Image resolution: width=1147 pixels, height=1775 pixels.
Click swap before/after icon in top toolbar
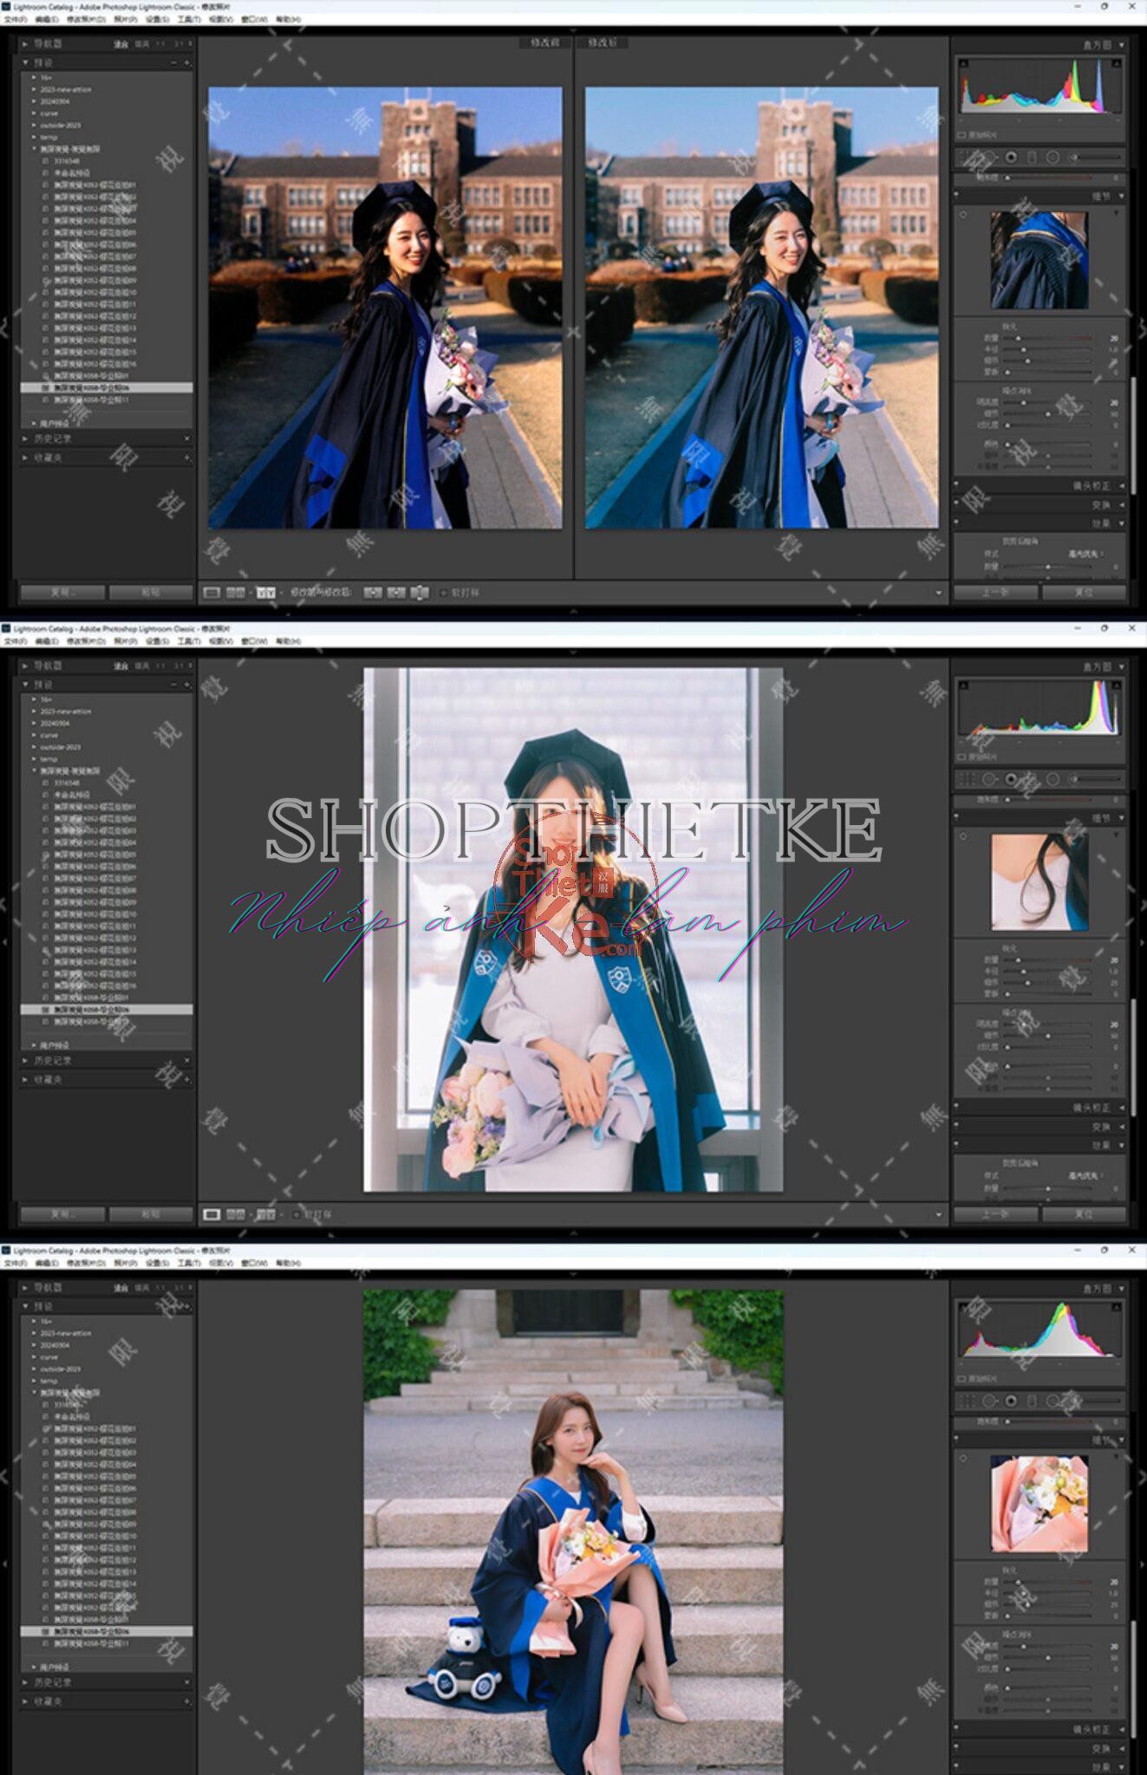[420, 593]
